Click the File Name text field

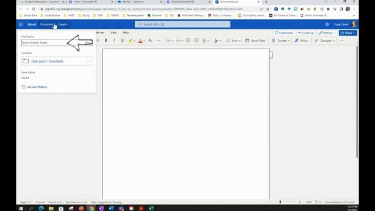[x=57, y=43]
